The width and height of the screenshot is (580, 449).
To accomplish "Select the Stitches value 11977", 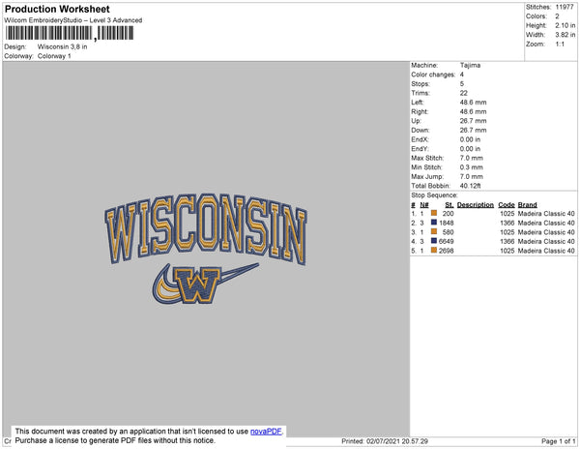I will [x=565, y=7].
